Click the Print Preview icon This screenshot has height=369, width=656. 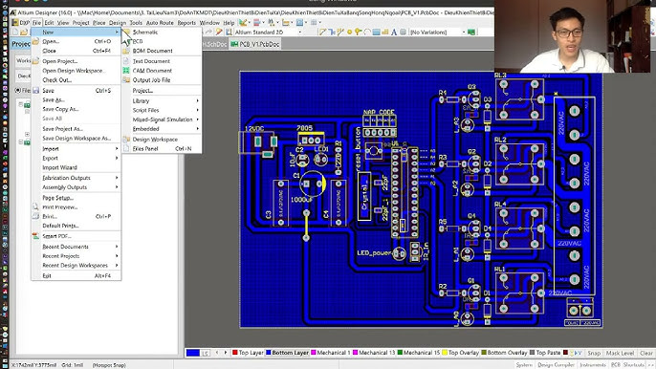[x=36, y=207]
